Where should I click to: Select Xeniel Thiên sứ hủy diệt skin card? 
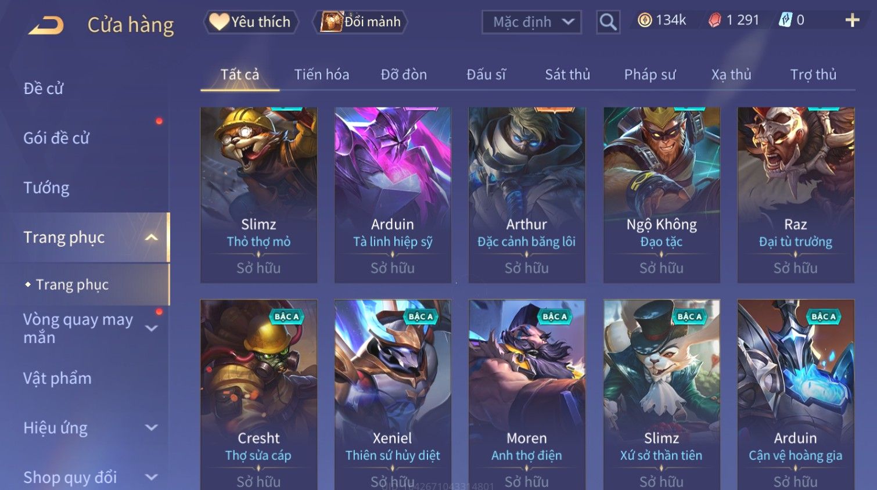393,395
